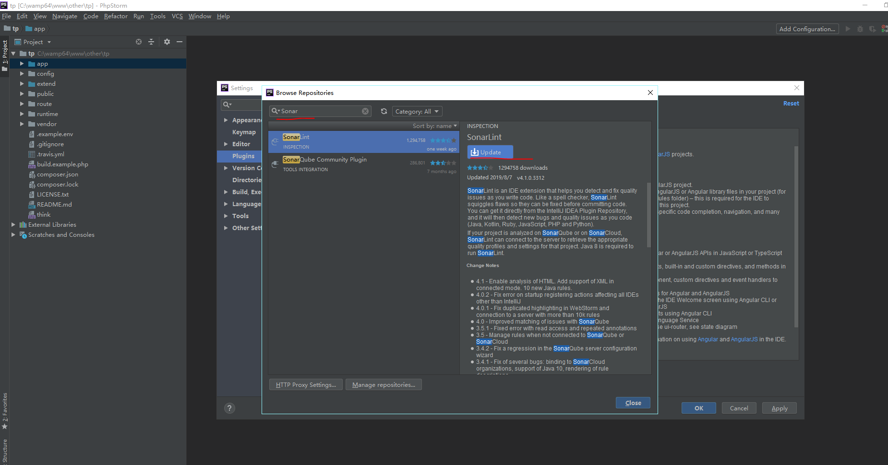Hide the Project tool window
The width and height of the screenshot is (888, 465).
[180, 42]
